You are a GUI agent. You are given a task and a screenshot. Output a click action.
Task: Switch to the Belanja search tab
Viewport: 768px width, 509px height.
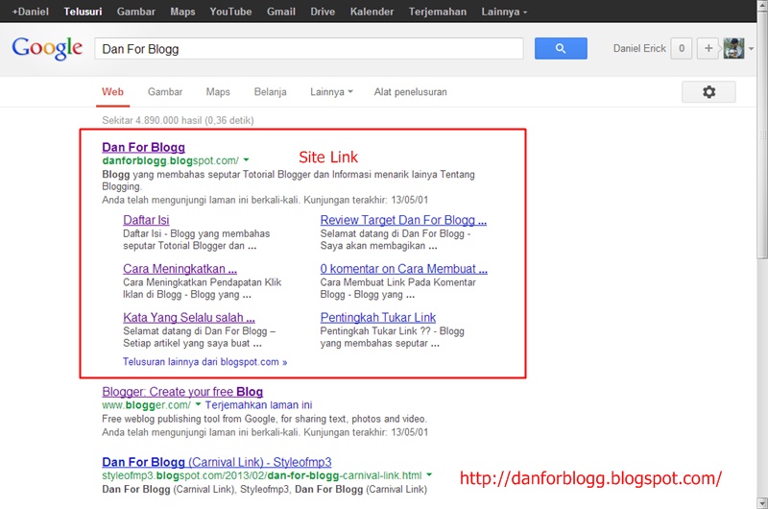click(271, 92)
